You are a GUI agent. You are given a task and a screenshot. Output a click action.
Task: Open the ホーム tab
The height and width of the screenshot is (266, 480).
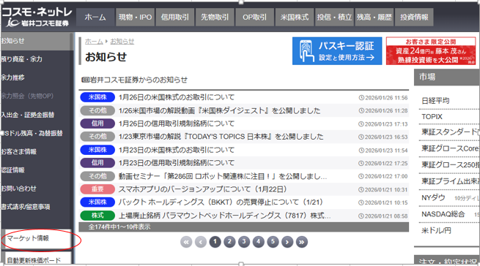pyautogui.click(x=95, y=17)
